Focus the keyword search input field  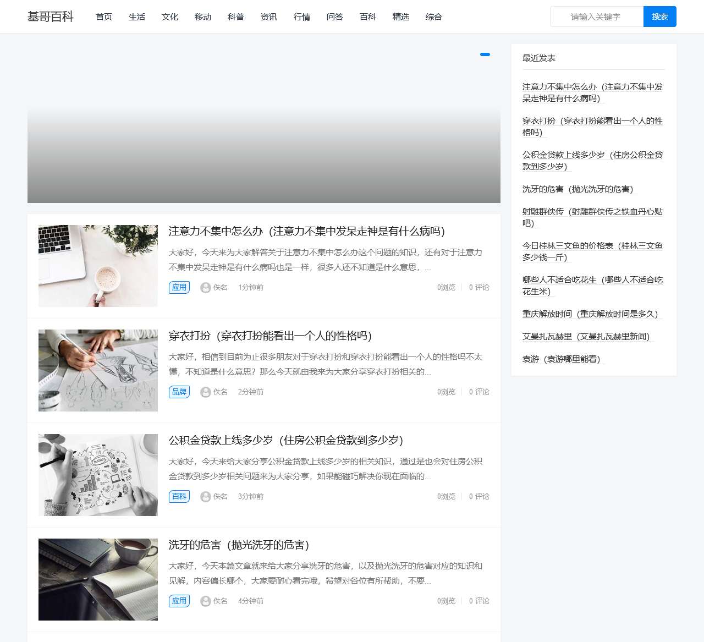pos(596,17)
